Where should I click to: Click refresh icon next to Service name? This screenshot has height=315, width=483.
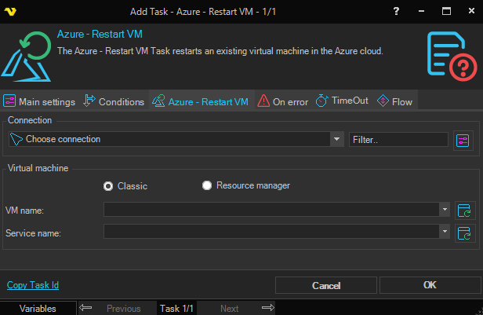pos(465,233)
